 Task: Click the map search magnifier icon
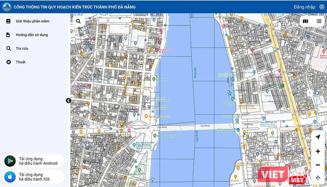coord(78,21)
